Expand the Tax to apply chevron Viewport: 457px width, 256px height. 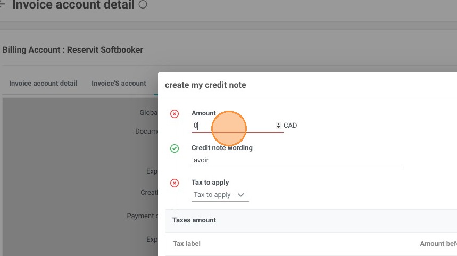[241, 195]
